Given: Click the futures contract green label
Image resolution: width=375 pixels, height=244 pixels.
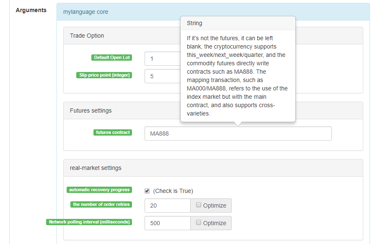Looking at the screenshot, I should tap(113, 132).
